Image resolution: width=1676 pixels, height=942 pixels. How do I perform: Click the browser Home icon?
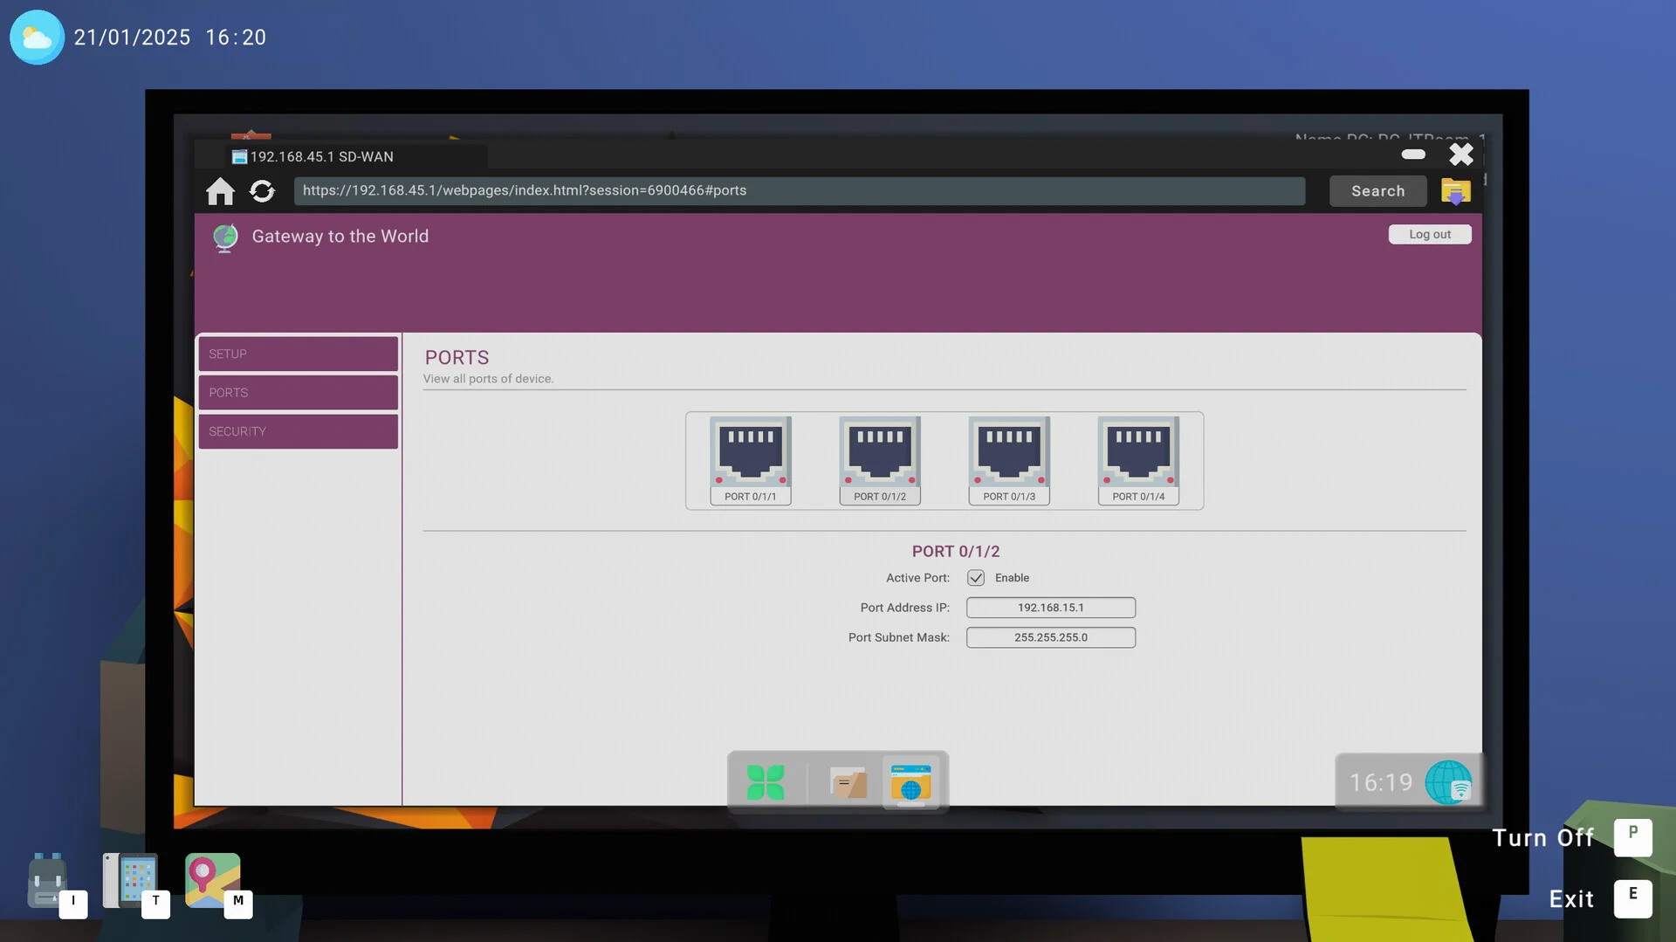[220, 190]
